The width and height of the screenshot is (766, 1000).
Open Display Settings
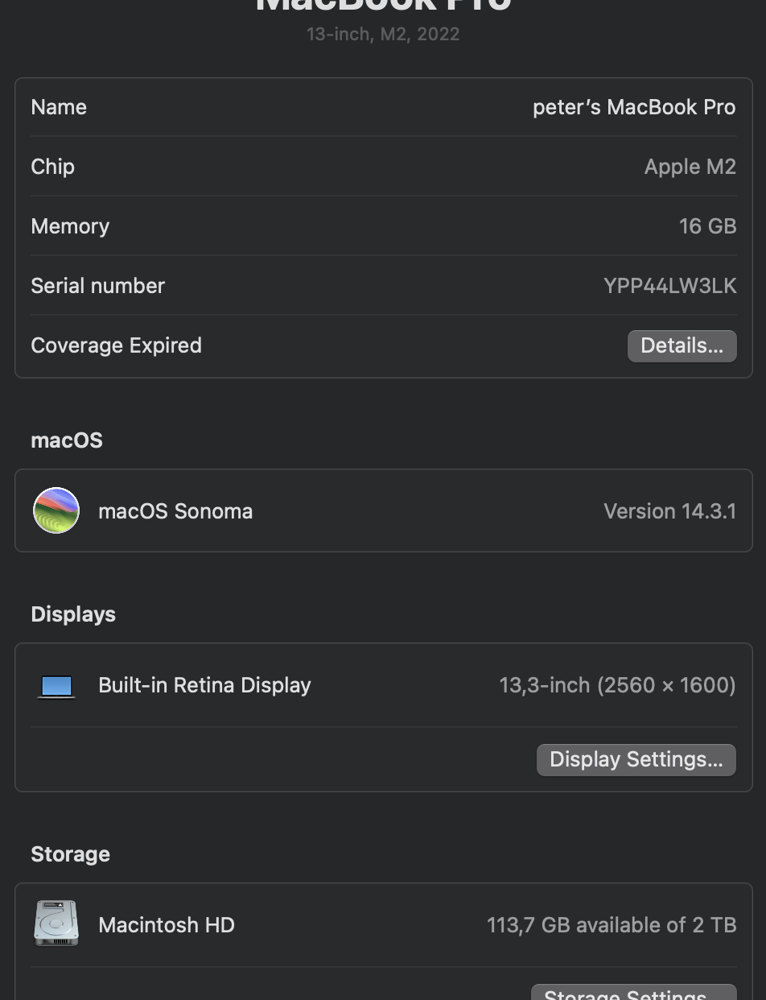(636, 760)
